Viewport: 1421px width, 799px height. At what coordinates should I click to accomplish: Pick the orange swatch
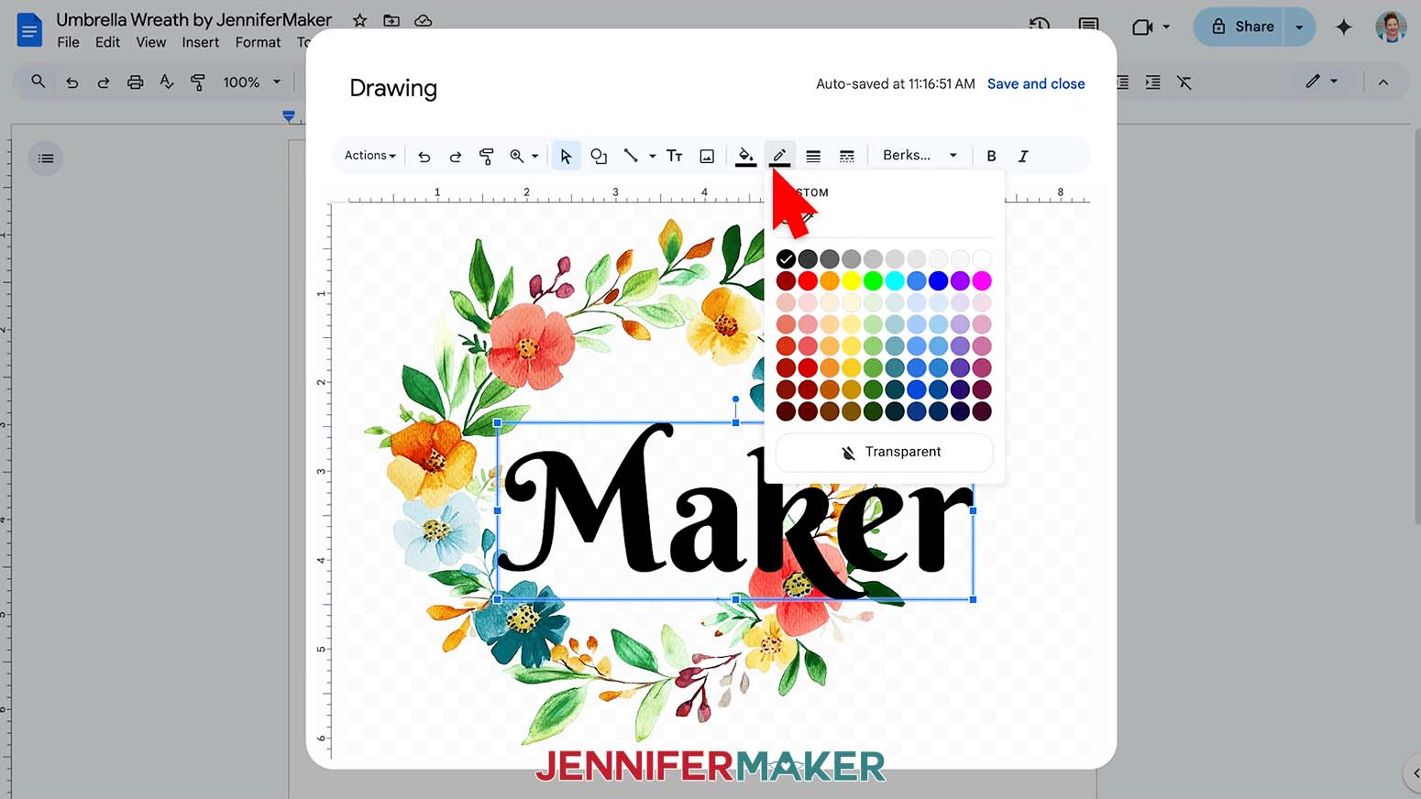coord(830,280)
